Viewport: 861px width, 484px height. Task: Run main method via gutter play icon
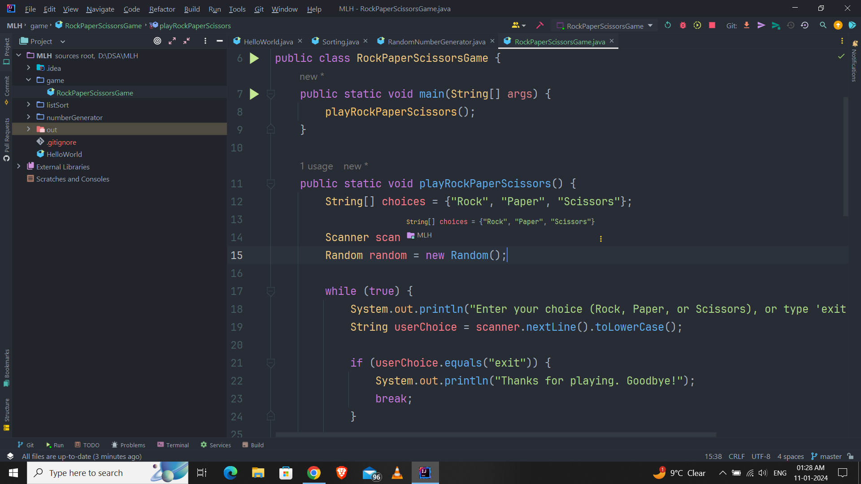(x=254, y=94)
